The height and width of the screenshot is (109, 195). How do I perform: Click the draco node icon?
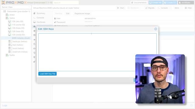(7, 15)
